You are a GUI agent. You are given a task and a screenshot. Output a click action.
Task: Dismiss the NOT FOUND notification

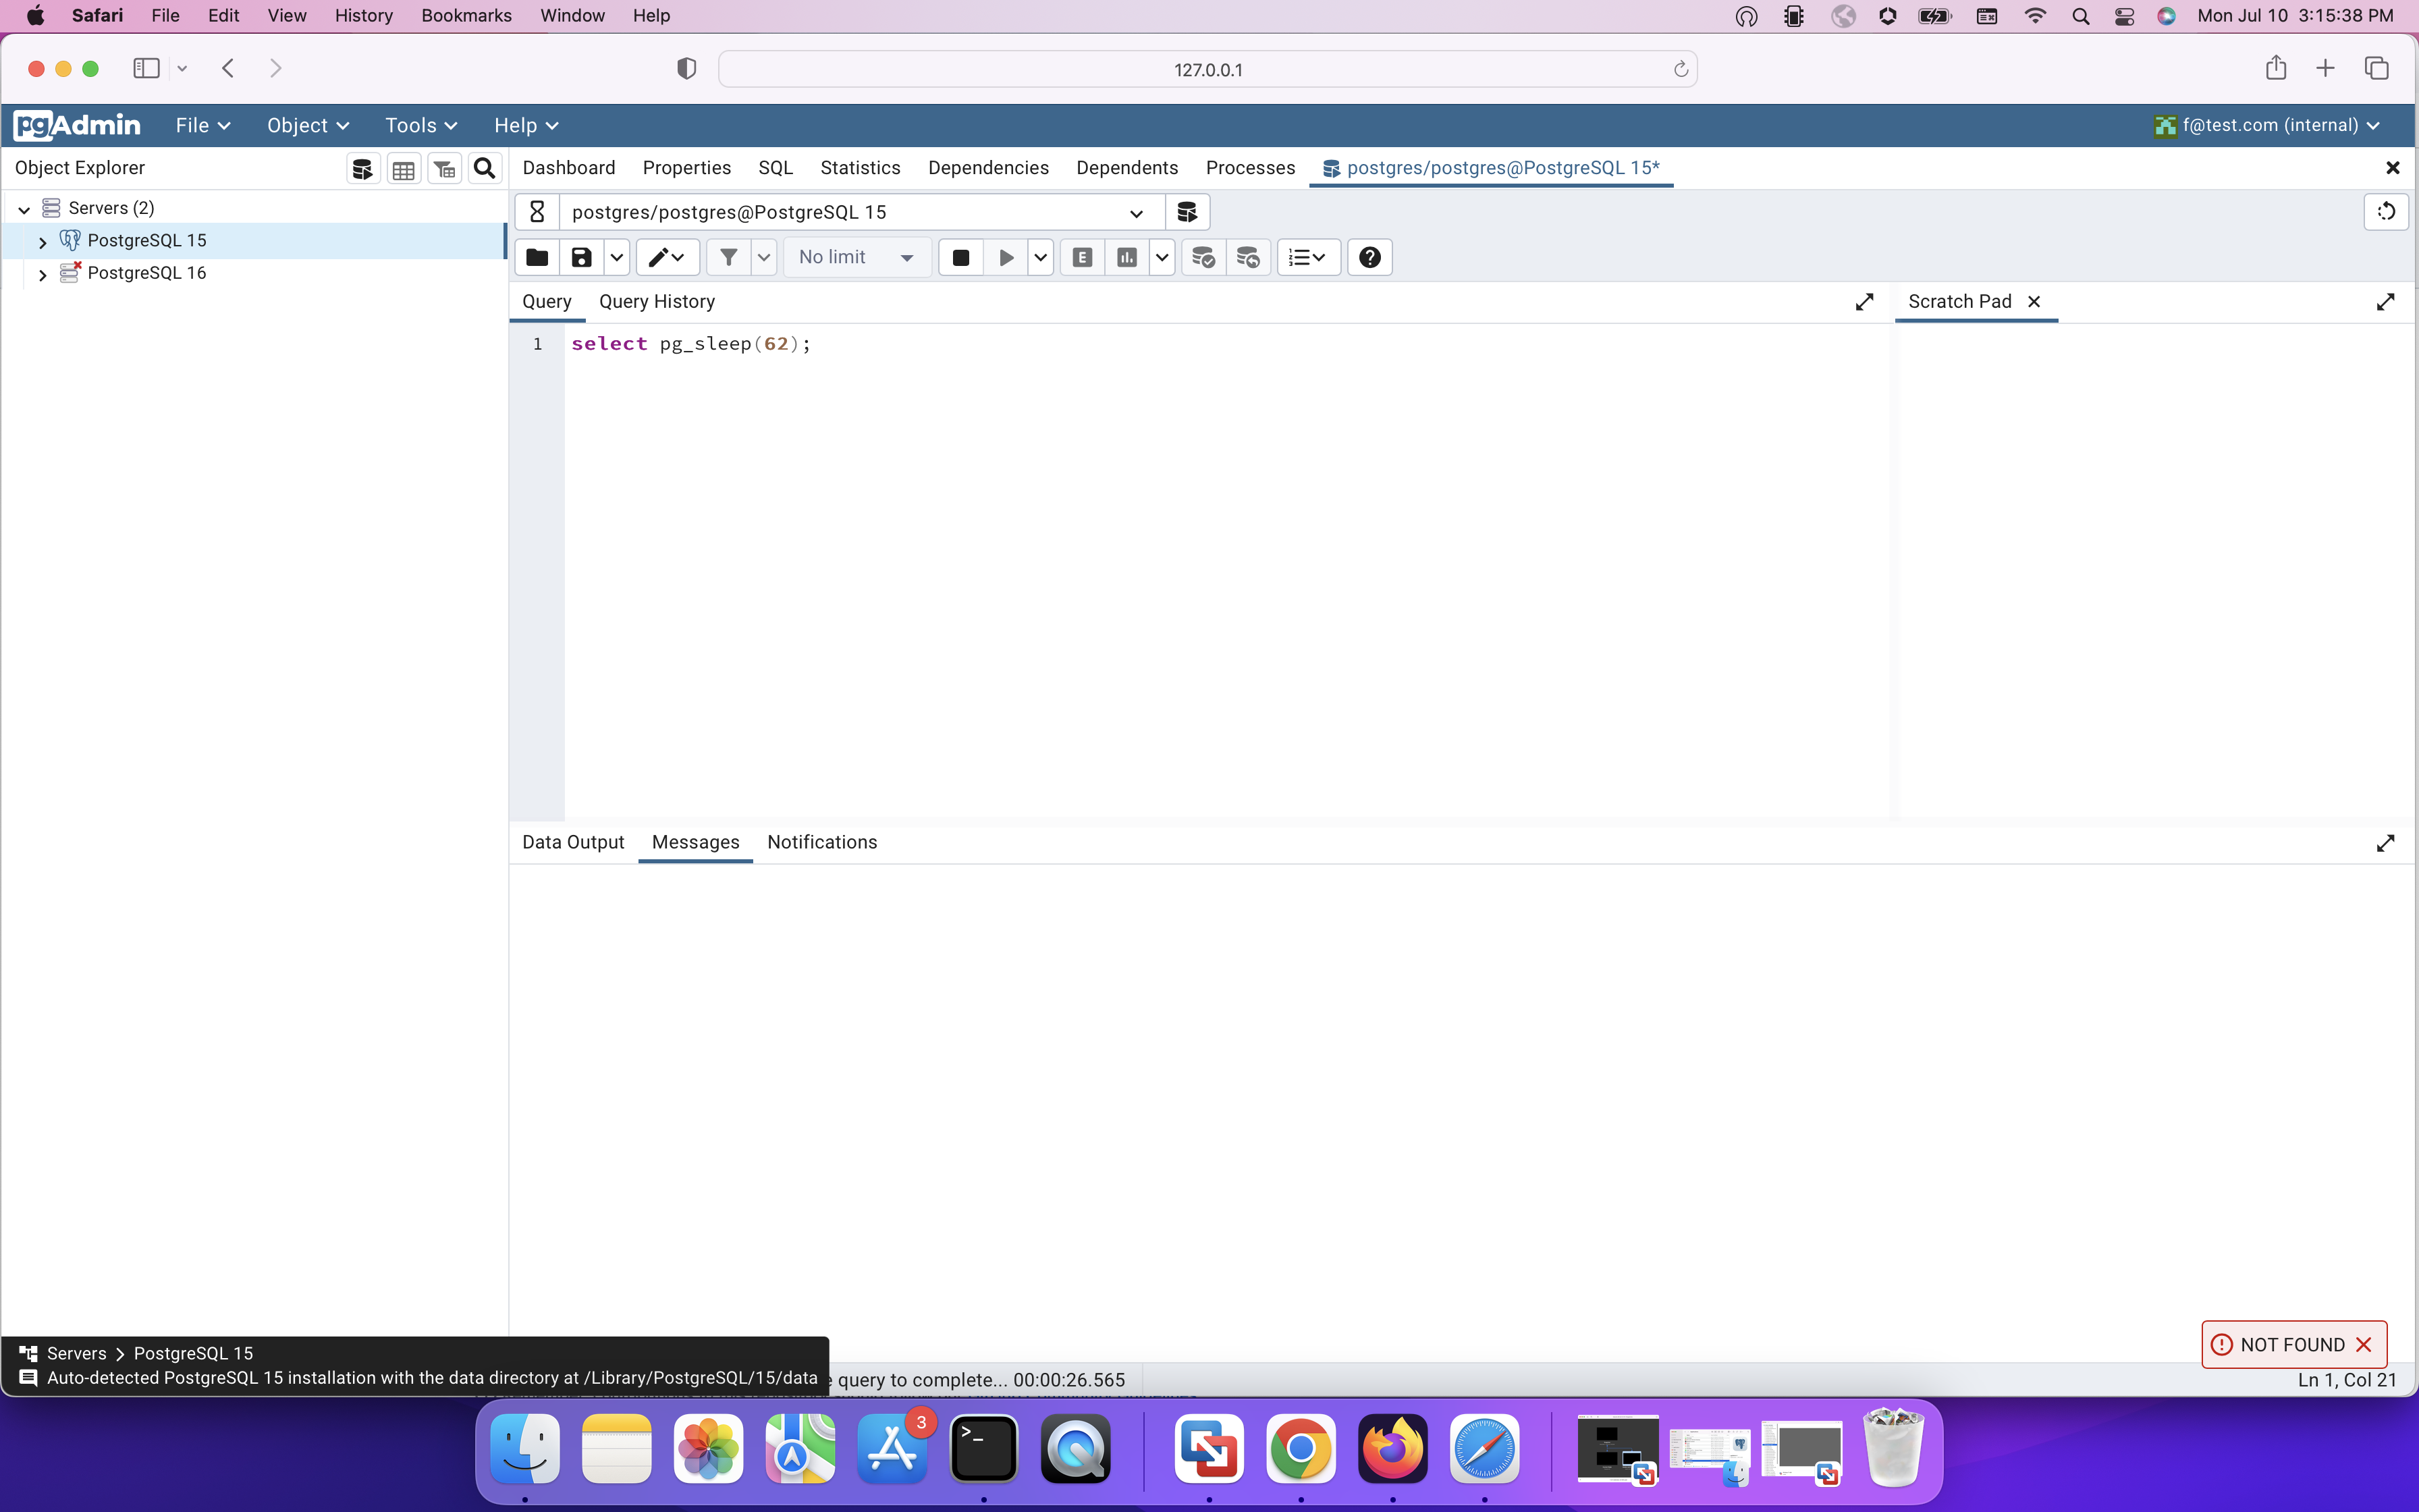(2364, 1345)
